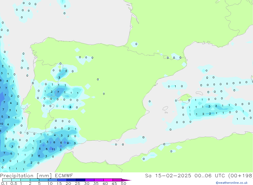
Task: Select the 2–5 mm legend color
Action: point(34,180)
